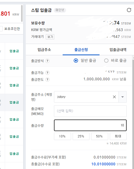The width and height of the screenshot is (134, 169).
Task: Refresh the Steem deposit/withdrawal panel
Action: 129,10
